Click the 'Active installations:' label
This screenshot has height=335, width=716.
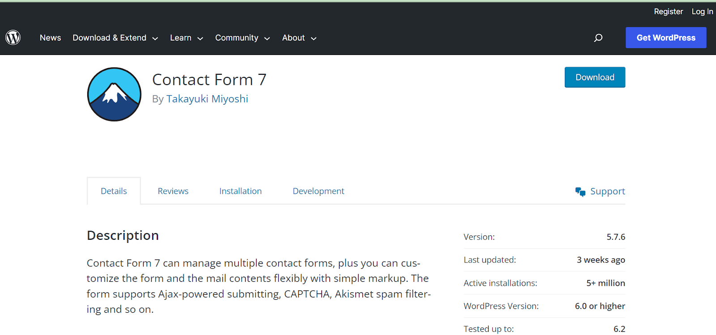(500, 283)
